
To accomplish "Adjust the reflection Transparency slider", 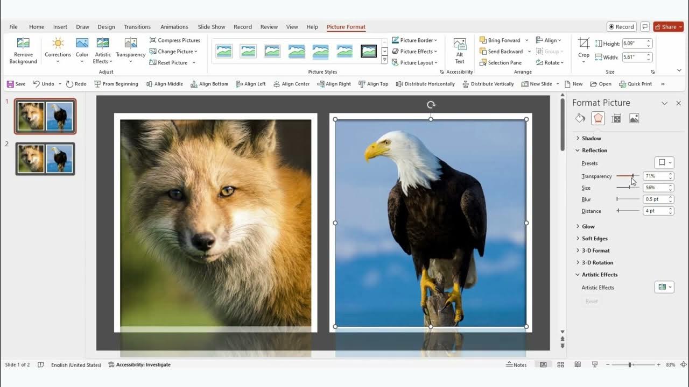I will 628,176.
